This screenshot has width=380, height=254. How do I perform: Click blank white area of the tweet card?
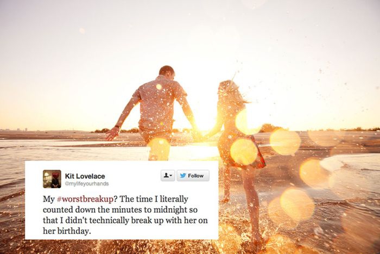tap(157, 189)
